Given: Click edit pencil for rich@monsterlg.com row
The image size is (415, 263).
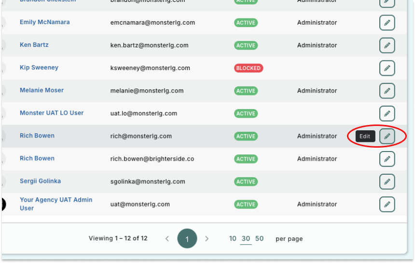Looking at the screenshot, I should click(x=387, y=136).
